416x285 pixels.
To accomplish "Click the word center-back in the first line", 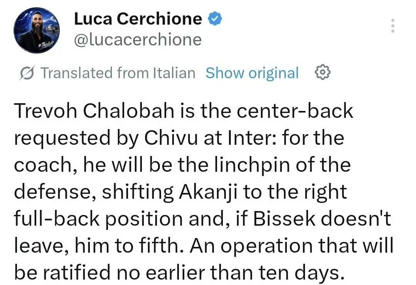I will point(295,111).
